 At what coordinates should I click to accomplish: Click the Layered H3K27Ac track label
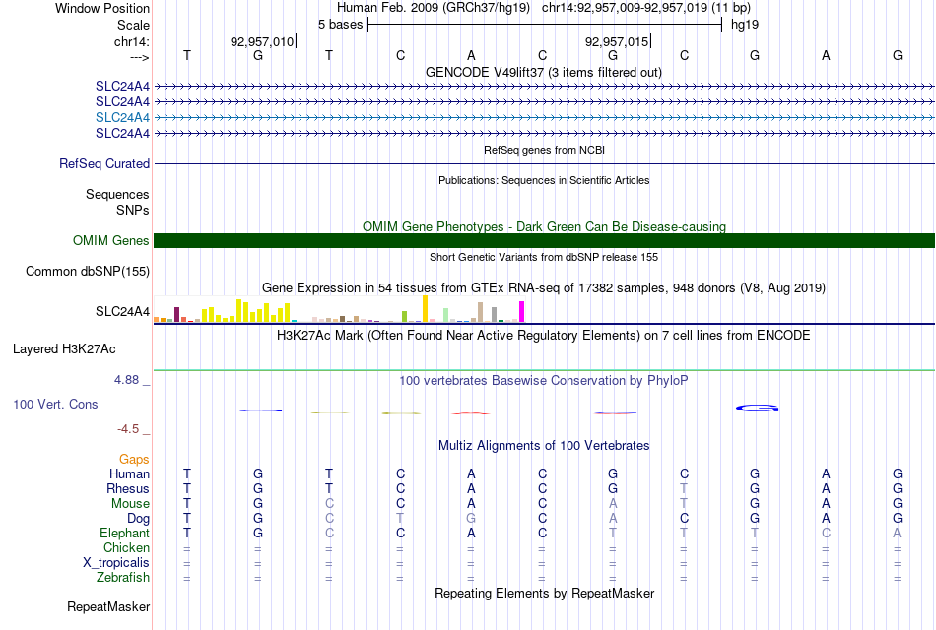[64, 349]
